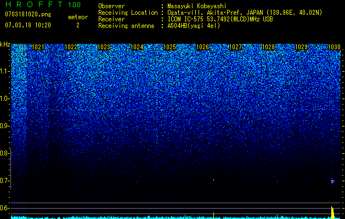Click the observer name Masayuki Kobayashi
The height and width of the screenshot is (219, 345).
coord(197,6)
